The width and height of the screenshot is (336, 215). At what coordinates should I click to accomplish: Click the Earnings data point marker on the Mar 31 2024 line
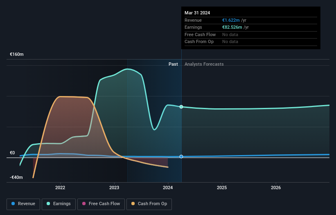tap(181, 107)
